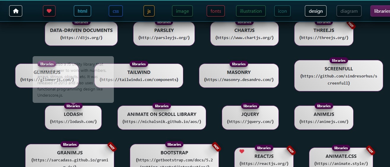Viewport: 390px width, 167px height.
Task: Click the libraries tag above Animate On Scroll
Action: [x=162, y=106]
